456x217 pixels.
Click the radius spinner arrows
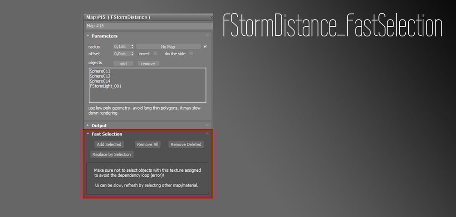point(132,47)
